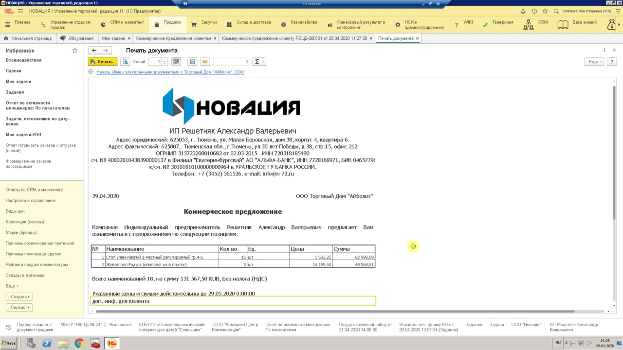
Task: Click Chrome icon in Windows taskbar
Action: tap(79, 343)
